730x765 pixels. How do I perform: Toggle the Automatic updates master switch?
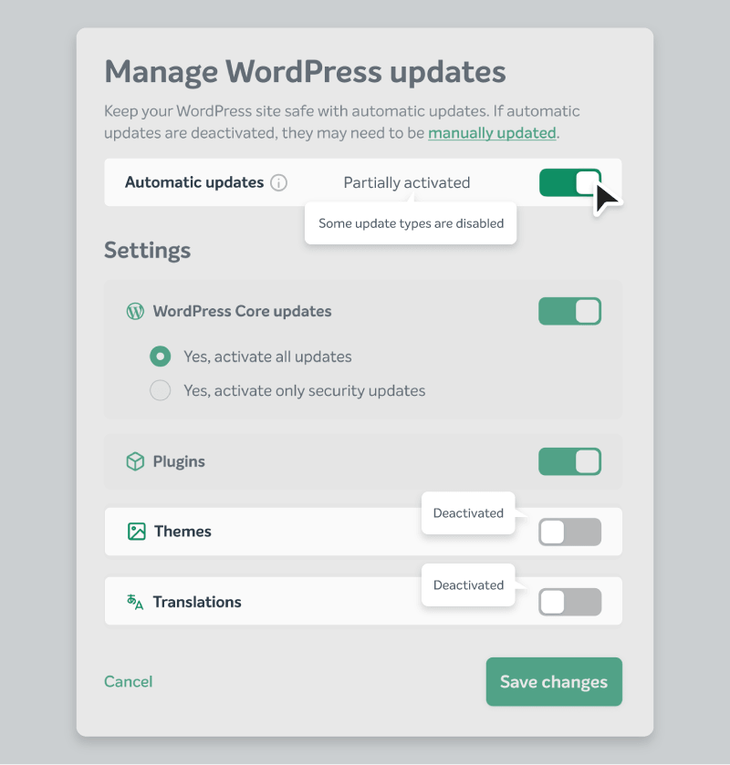point(569,183)
